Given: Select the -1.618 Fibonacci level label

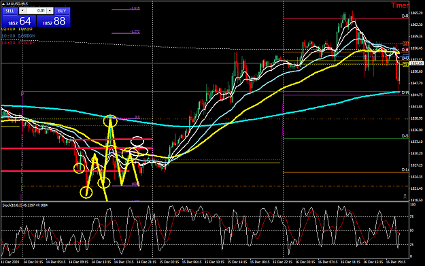Looking at the screenshot, I should coord(135,8).
